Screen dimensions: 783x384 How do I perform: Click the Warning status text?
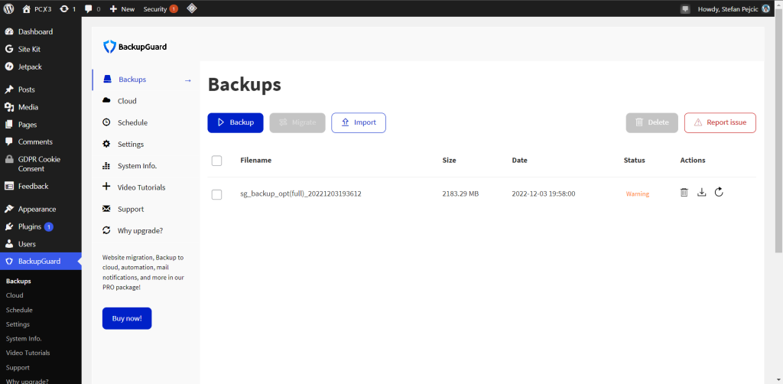pyautogui.click(x=638, y=194)
